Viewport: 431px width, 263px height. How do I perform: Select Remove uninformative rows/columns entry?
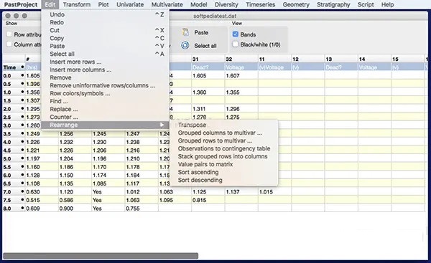tap(106, 85)
